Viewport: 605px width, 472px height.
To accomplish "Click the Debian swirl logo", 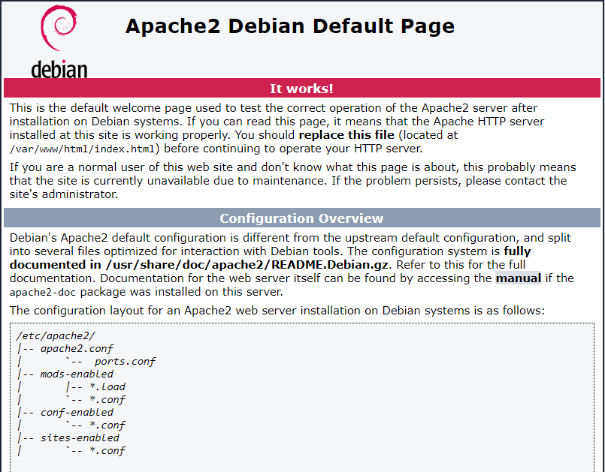I will (58, 30).
